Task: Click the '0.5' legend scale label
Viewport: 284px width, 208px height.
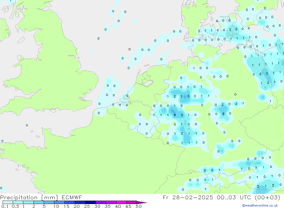Action: [15, 206]
